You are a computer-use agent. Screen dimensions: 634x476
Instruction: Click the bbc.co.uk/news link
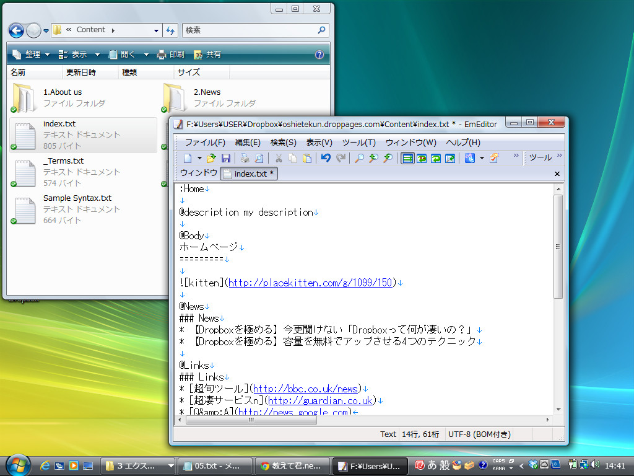(305, 389)
